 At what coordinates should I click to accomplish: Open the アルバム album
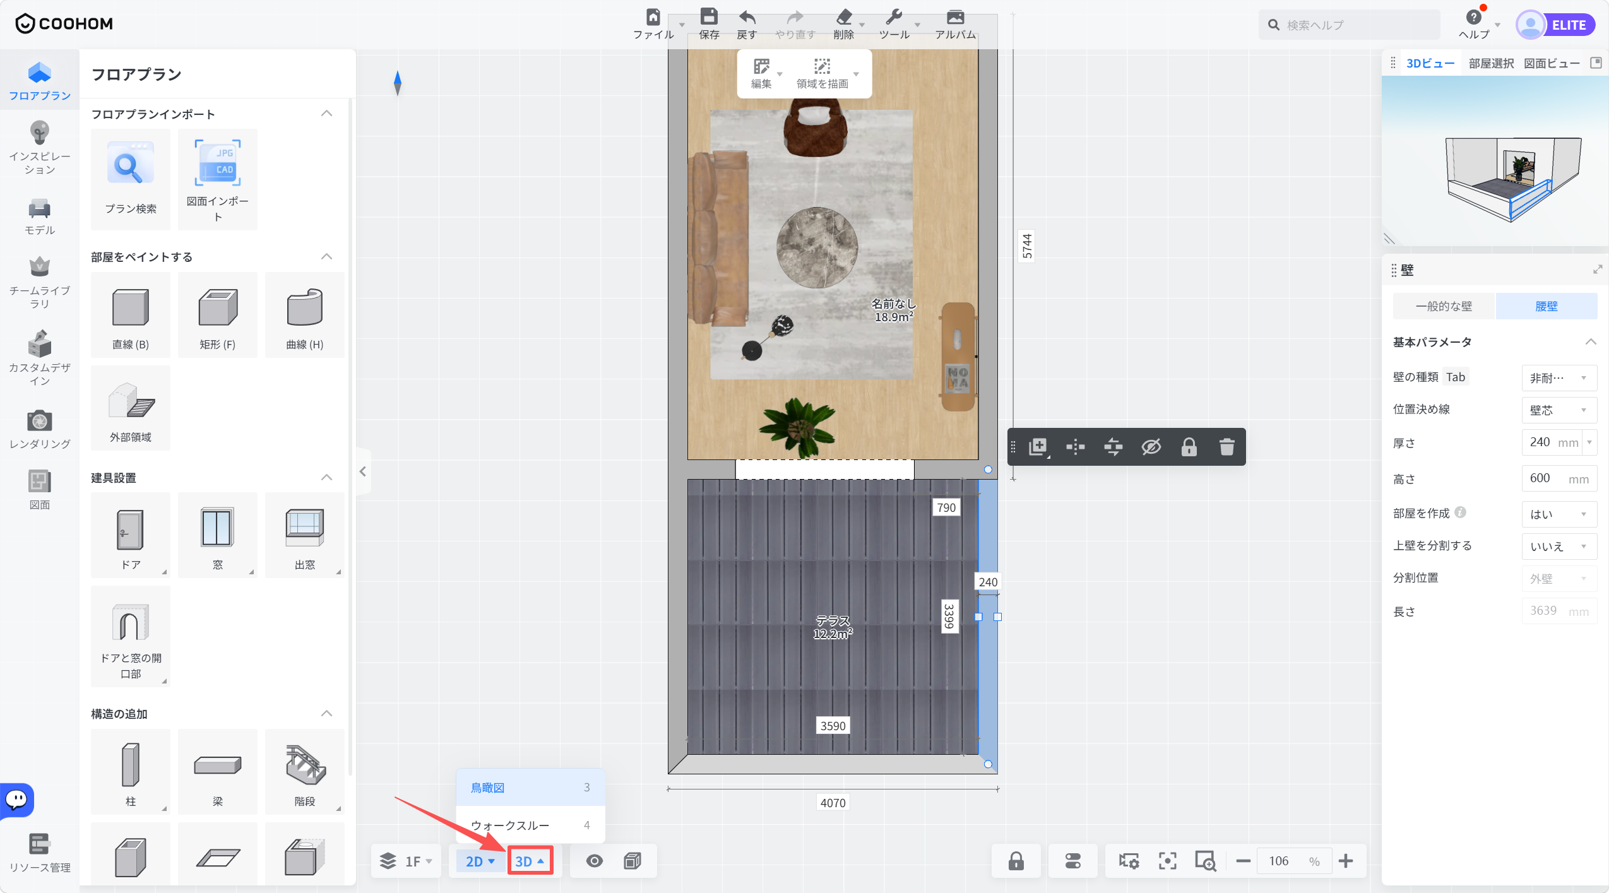click(x=955, y=24)
